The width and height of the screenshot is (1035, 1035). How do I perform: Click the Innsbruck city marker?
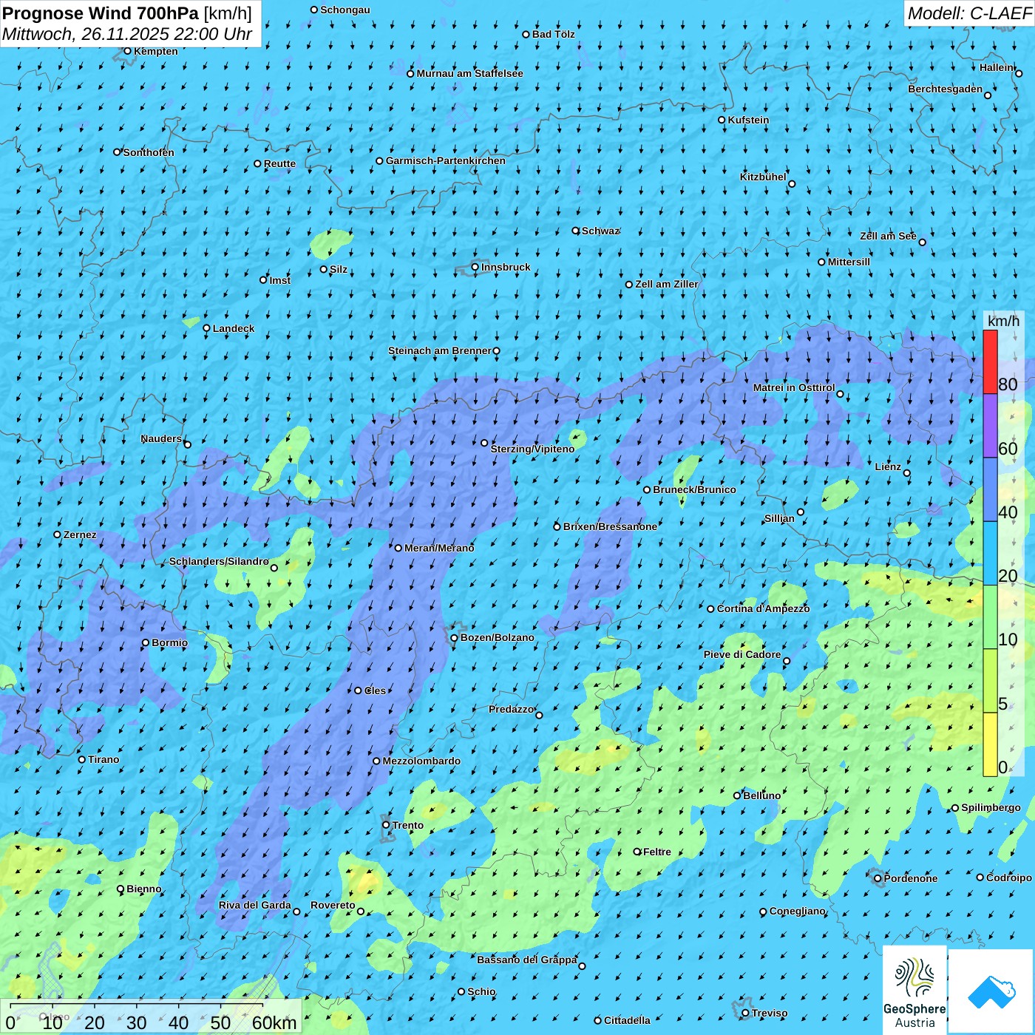click(x=475, y=267)
